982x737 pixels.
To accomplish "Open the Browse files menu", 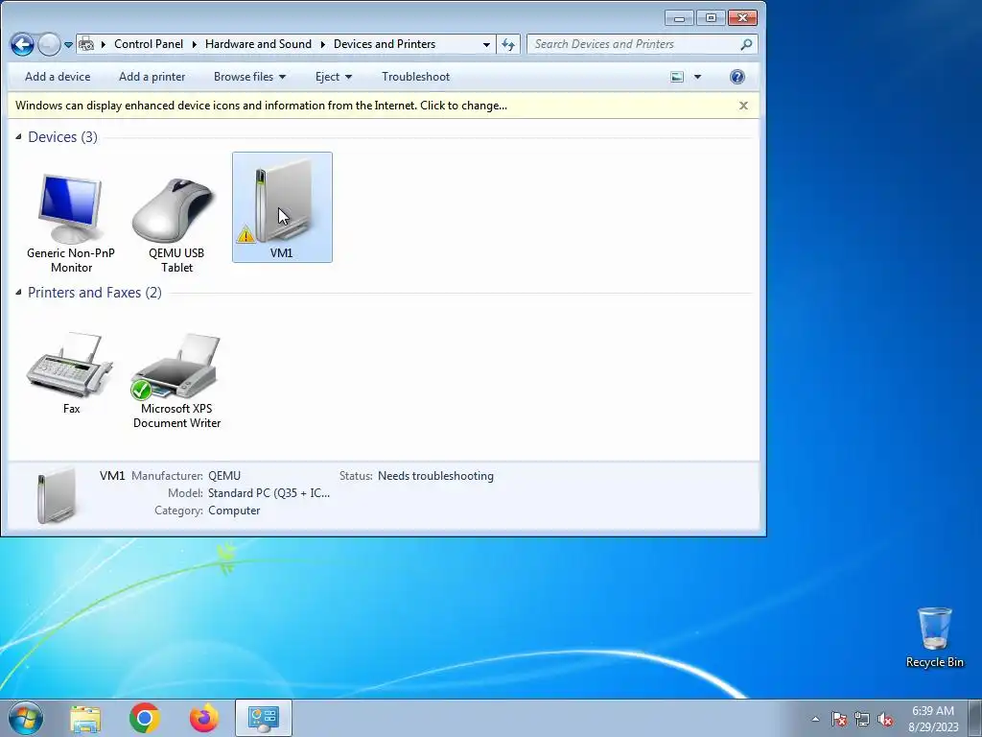I will point(249,77).
